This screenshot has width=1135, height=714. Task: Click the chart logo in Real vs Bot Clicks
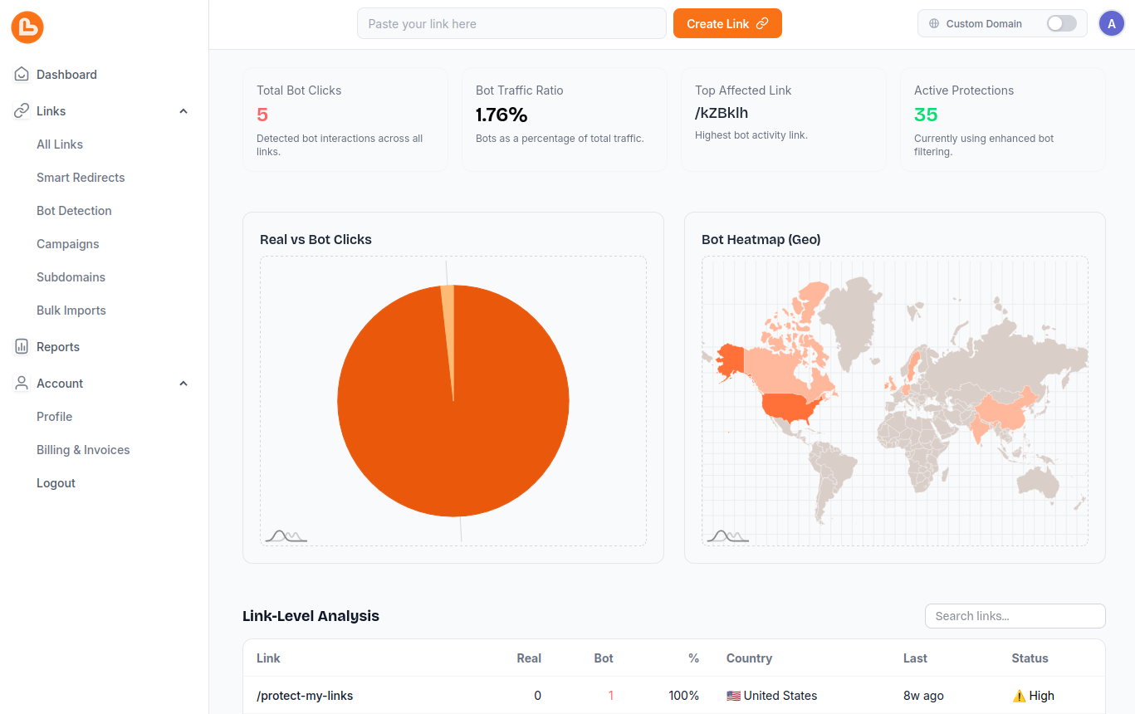(x=286, y=536)
